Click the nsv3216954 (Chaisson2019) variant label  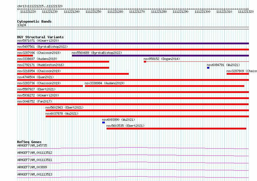coord(39,71)
